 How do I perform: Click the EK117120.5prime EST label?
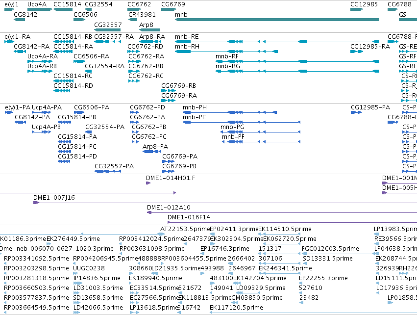pos(236,308)
